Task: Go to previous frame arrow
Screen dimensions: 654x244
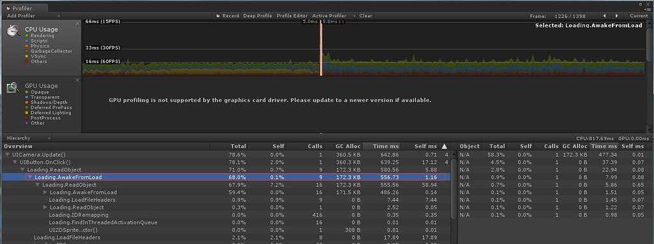Action: pos(605,16)
